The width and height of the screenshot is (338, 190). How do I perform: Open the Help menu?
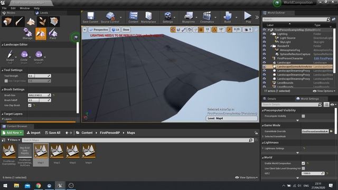[x=36, y=8]
